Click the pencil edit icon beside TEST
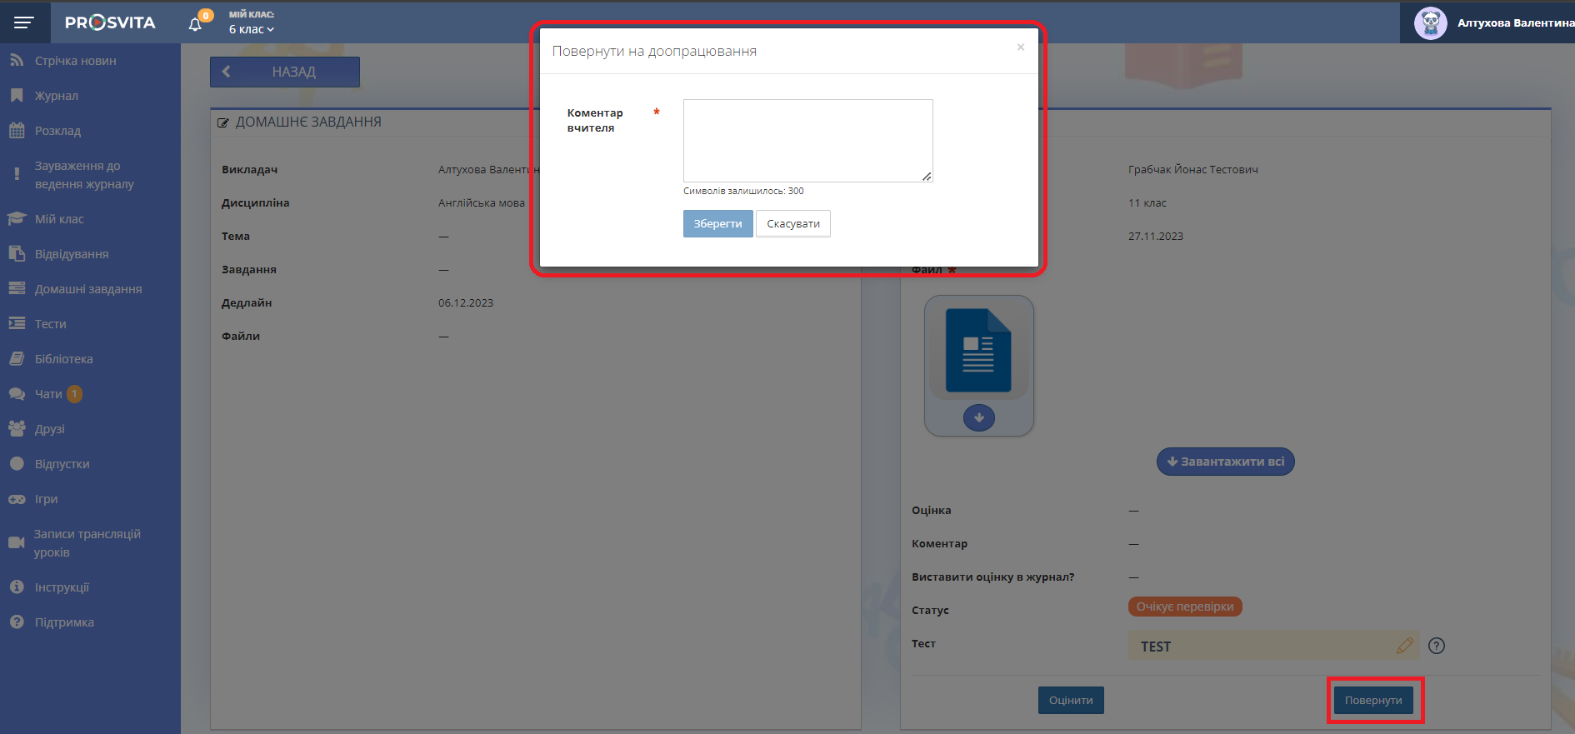 point(1404,646)
